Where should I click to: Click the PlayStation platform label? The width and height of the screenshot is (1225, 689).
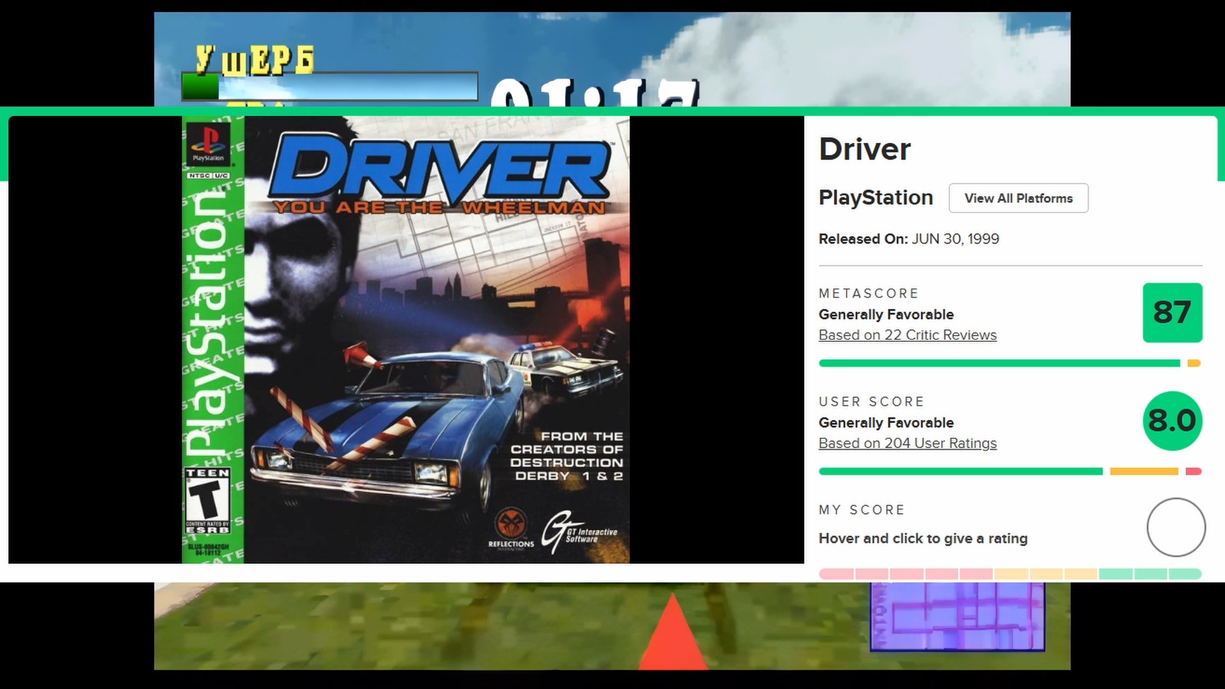click(875, 198)
